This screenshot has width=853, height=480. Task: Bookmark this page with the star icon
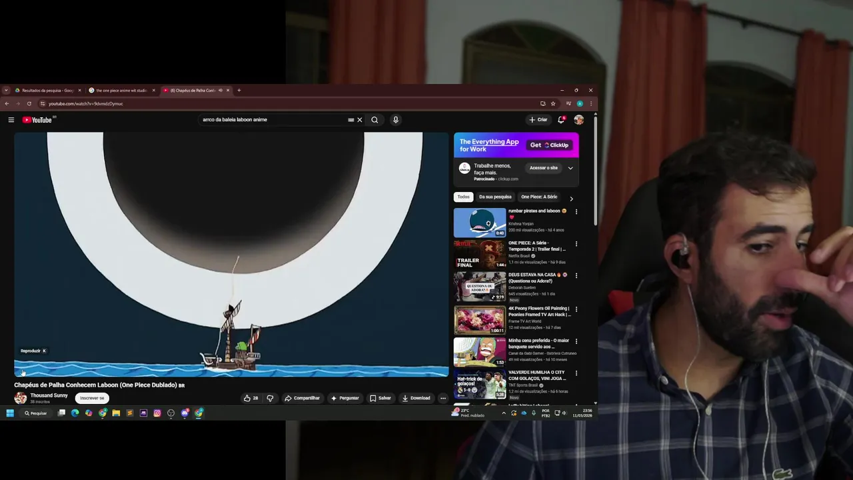click(x=553, y=103)
